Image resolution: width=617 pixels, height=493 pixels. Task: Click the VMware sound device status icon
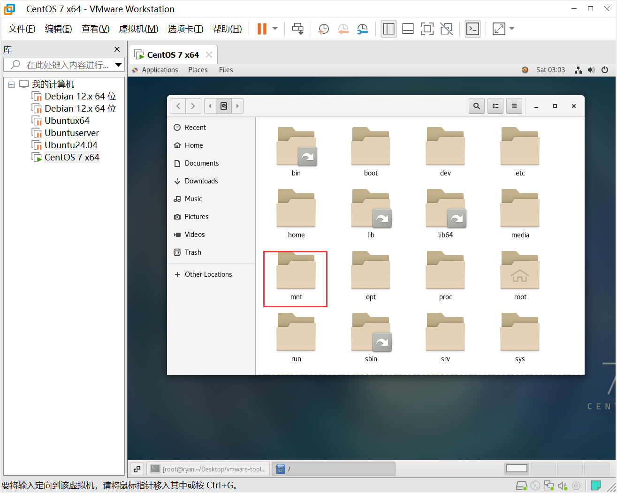[x=563, y=485]
